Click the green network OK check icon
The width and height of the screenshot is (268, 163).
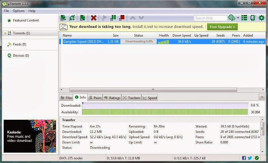pyautogui.click(x=257, y=158)
